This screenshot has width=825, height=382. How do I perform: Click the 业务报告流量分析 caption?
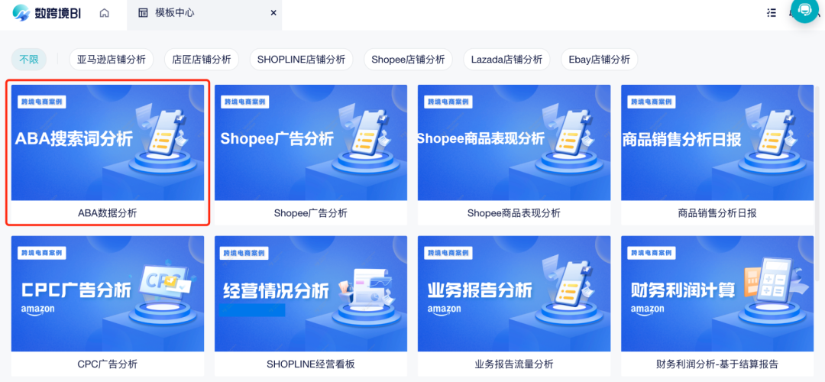click(514, 364)
